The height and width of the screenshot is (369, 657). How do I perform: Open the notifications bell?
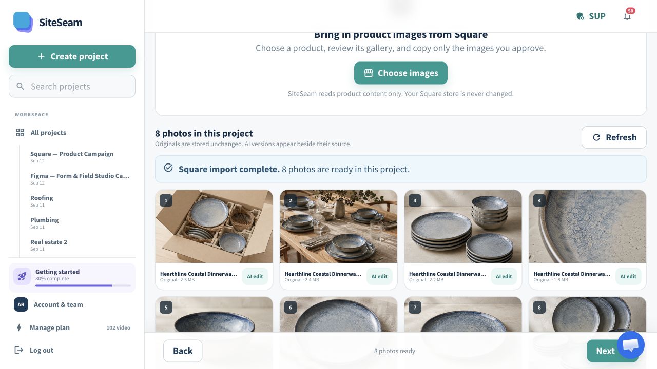627,16
